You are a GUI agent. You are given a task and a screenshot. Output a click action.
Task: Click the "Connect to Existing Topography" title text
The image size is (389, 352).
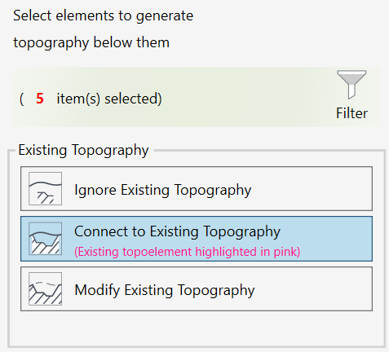[177, 231]
